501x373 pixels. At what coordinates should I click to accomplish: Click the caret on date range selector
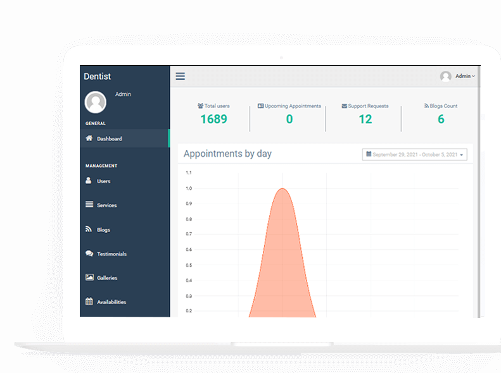coord(462,155)
